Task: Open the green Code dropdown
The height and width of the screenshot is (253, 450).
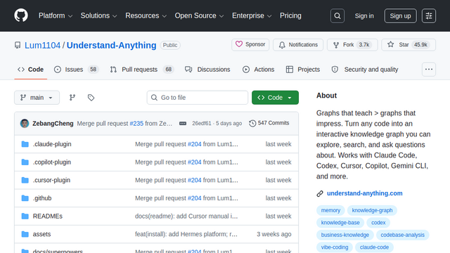Action: point(275,98)
